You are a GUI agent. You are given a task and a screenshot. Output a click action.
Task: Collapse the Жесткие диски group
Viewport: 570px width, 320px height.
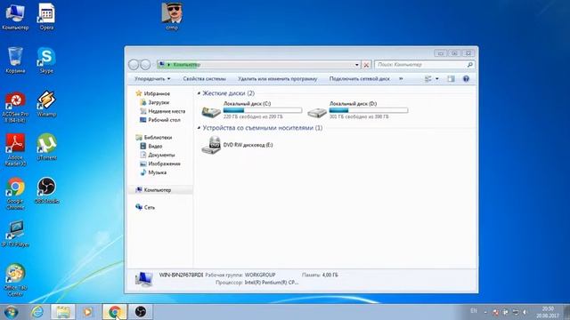coord(199,93)
